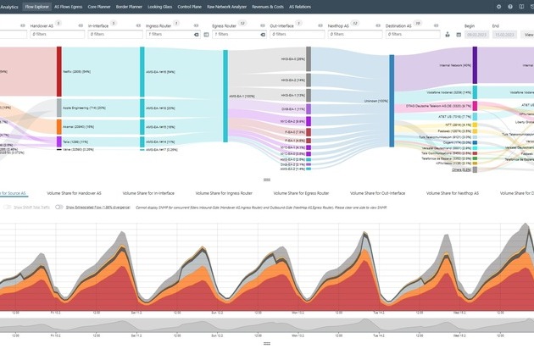
Task: Switch to Volume Share for Out-Interface tab
Action: click(378, 193)
